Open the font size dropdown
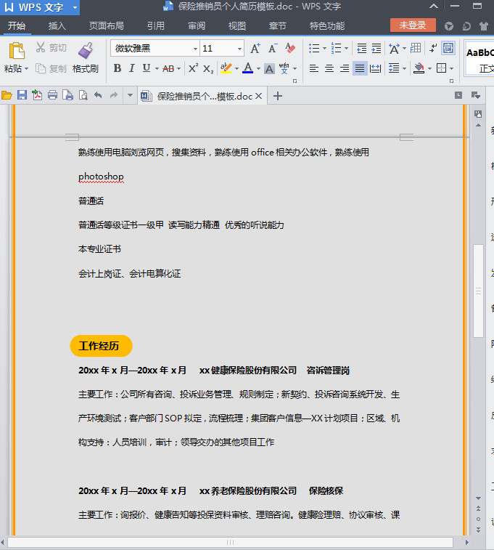Viewport: 494px width, 550px height. (x=240, y=49)
